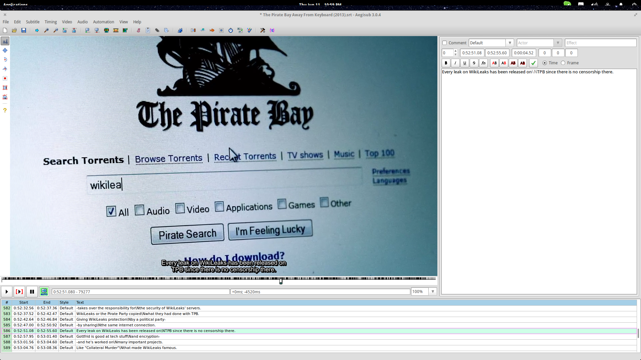Create a new subtitles file
This screenshot has width=641, height=360.
[5, 30]
